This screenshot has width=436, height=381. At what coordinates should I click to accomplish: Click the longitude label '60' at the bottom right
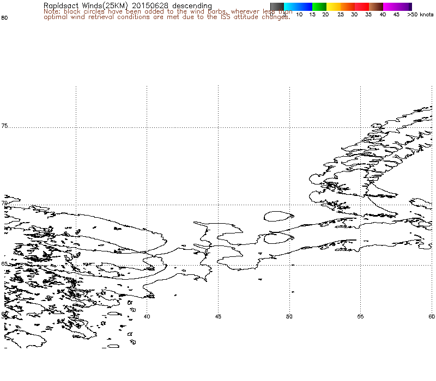(x=432, y=316)
